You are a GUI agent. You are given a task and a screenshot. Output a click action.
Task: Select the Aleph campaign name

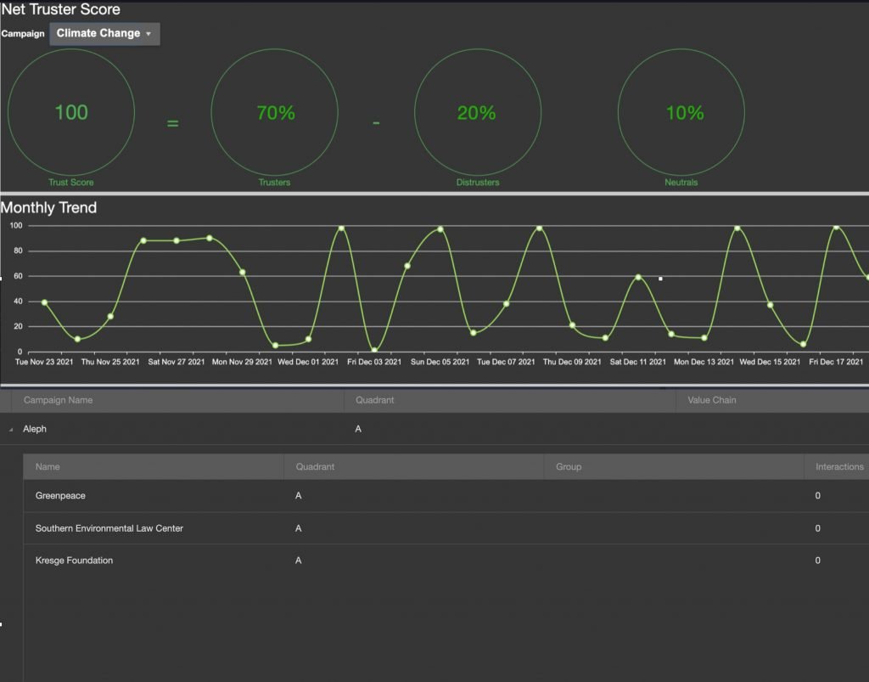coord(35,429)
